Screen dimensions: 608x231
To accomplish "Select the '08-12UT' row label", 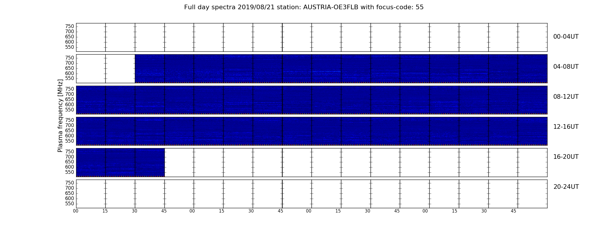I will [566, 97].
